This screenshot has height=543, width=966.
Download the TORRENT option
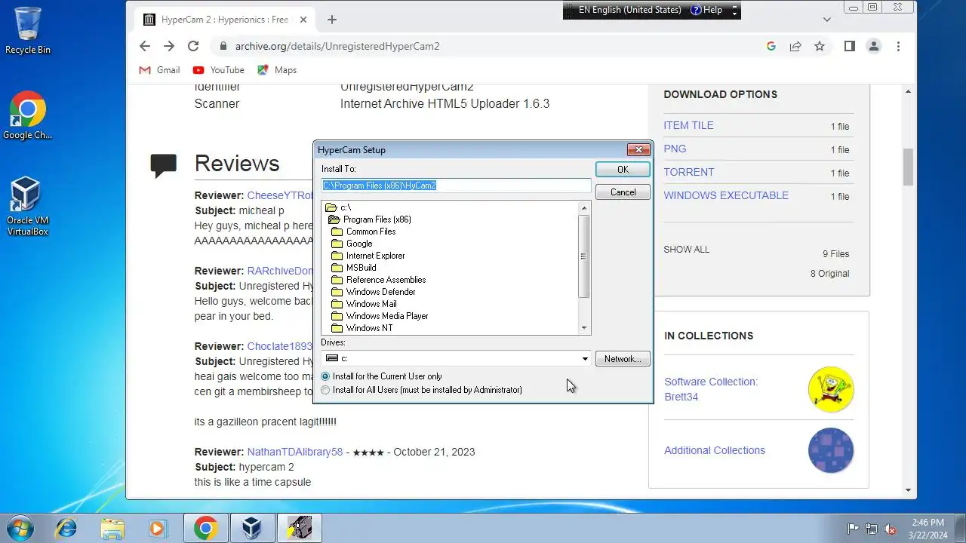coord(688,172)
